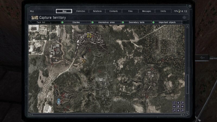217x122 pixels.
Task: Select the blue faction emblem marker
Action: tap(59, 101)
